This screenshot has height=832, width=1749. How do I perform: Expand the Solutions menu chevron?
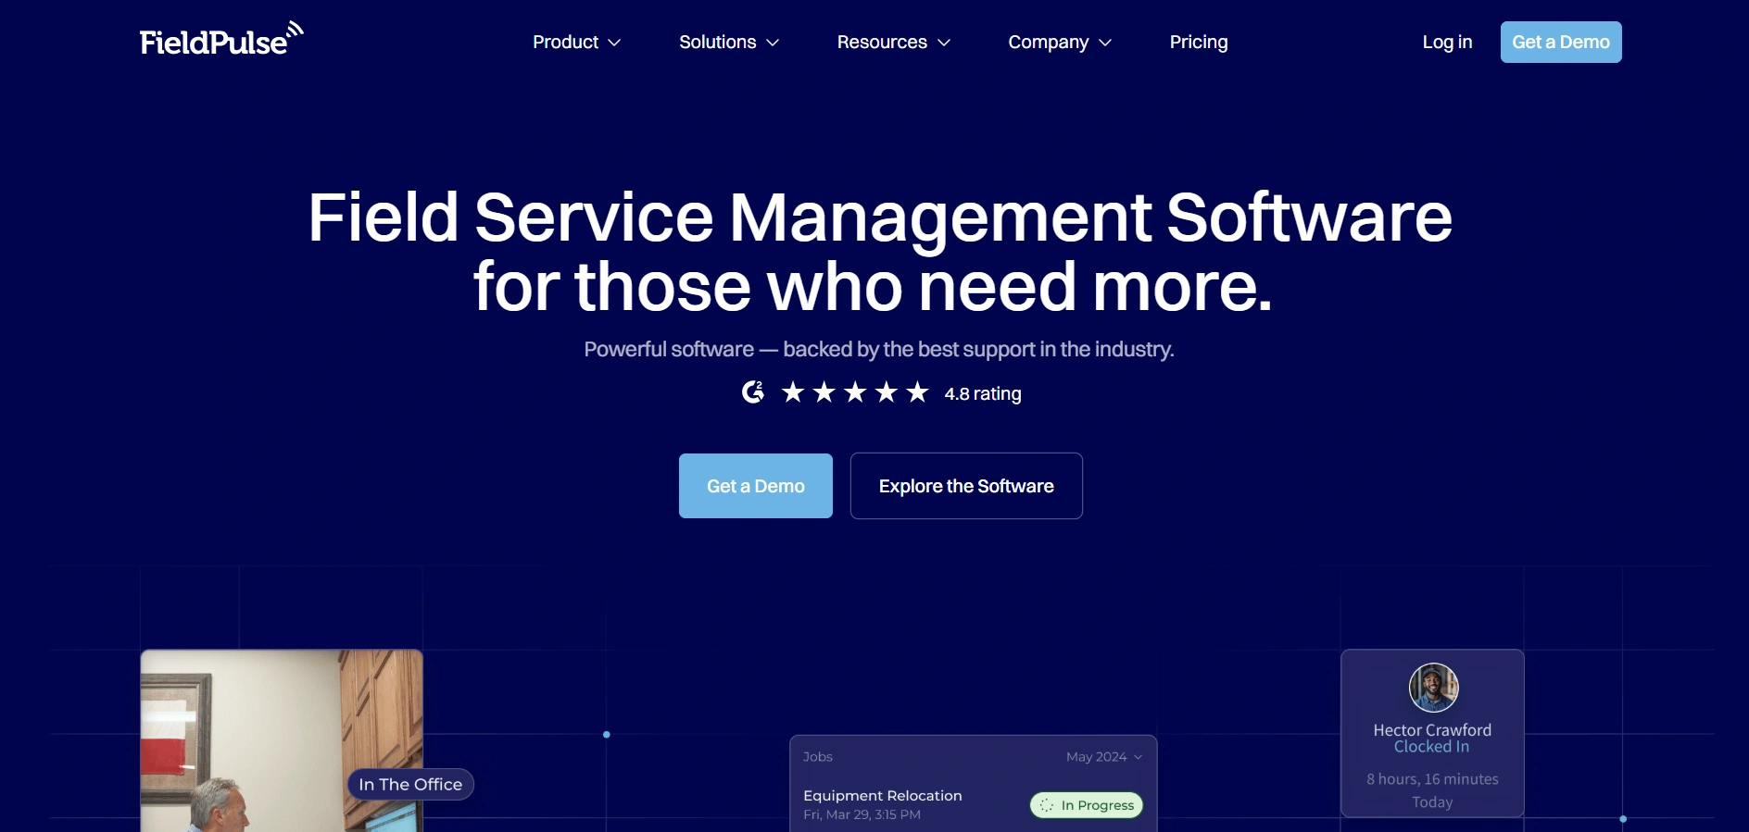tap(773, 43)
